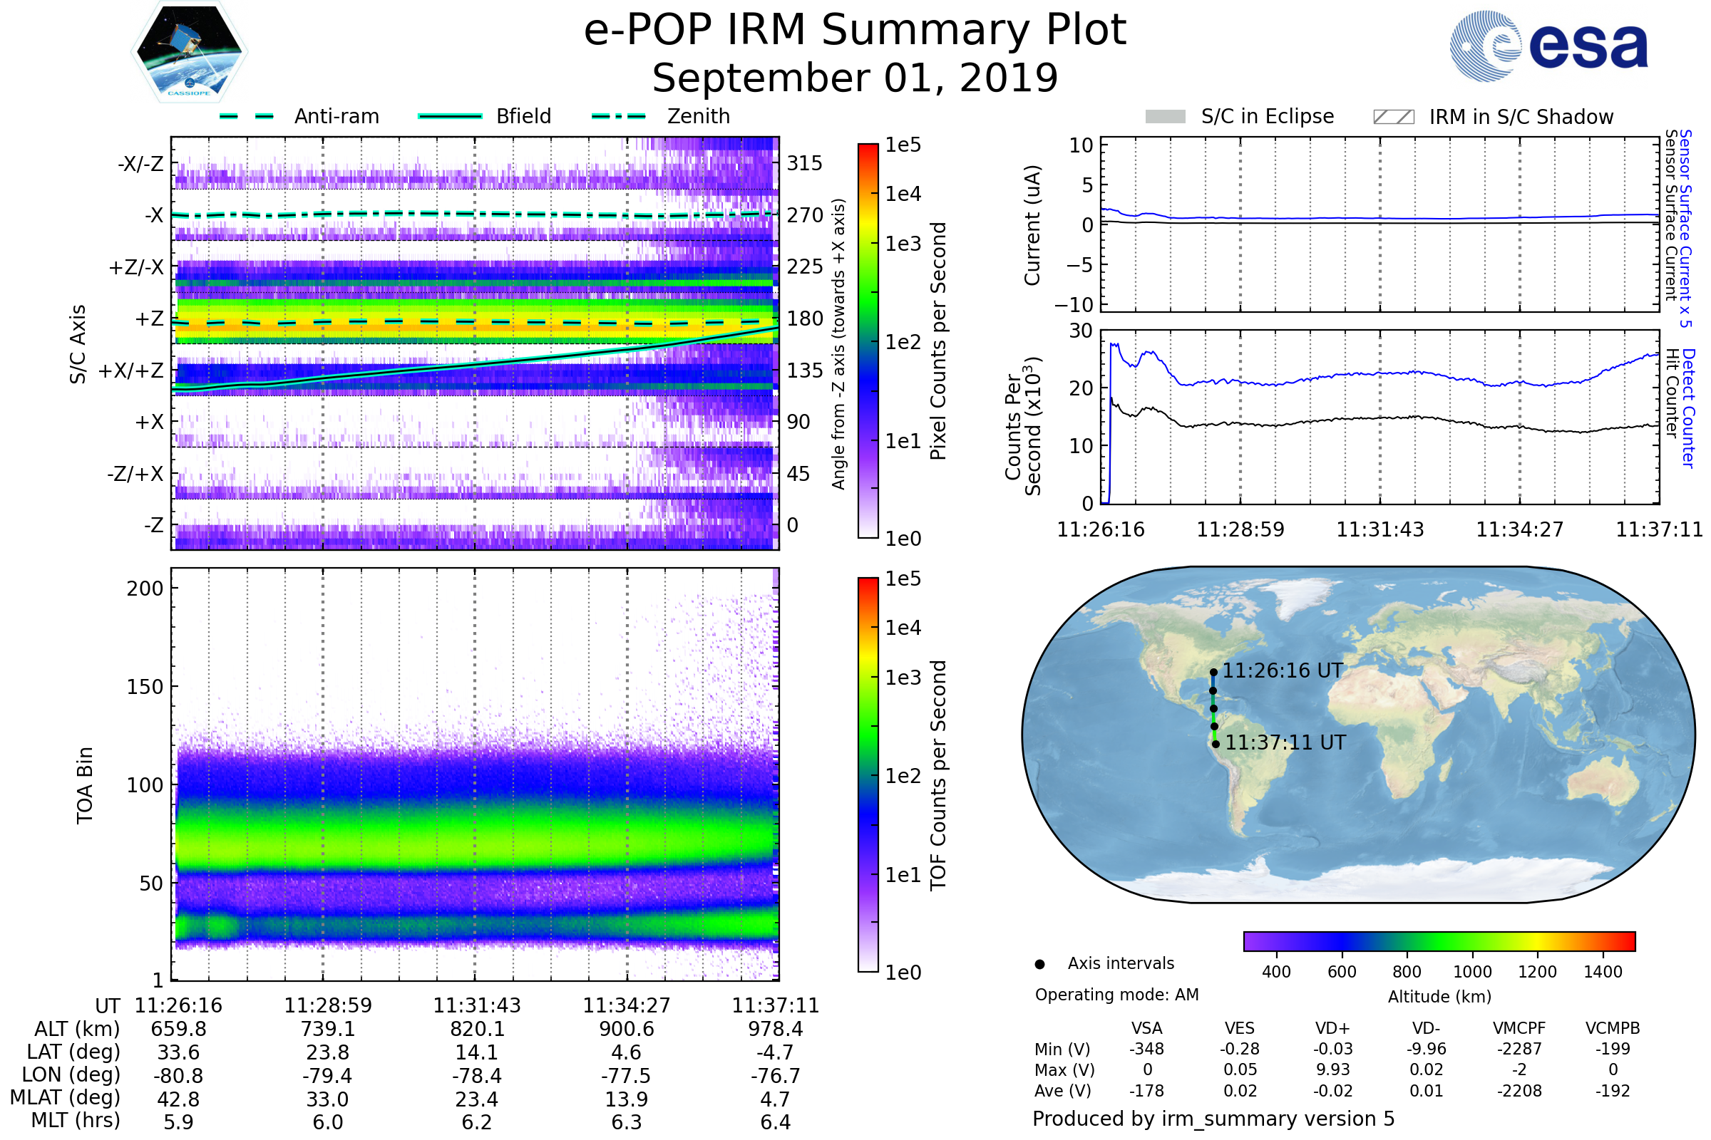Click the black Axis intervals legend dot

click(x=1039, y=965)
